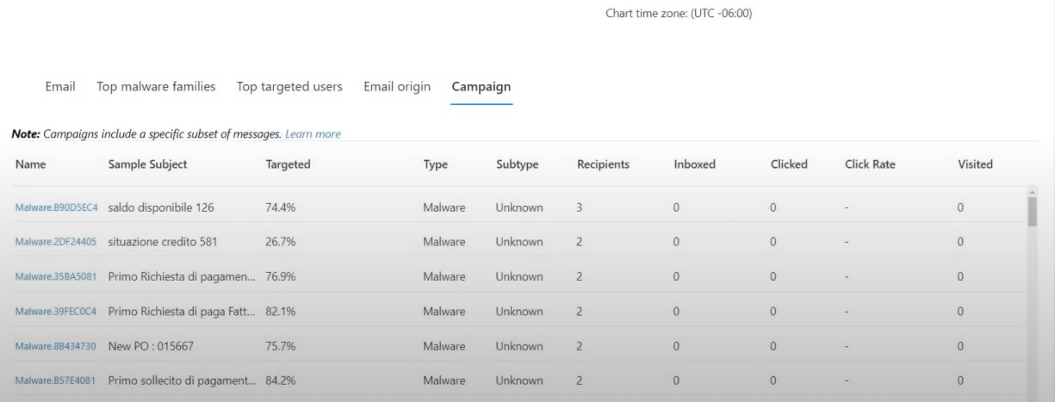Switch to the Email tab

60,87
